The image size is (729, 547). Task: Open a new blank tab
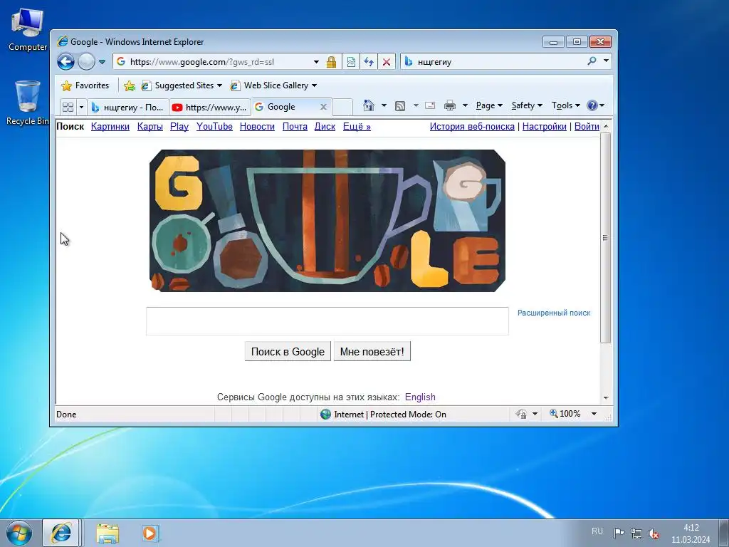(x=342, y=107)
